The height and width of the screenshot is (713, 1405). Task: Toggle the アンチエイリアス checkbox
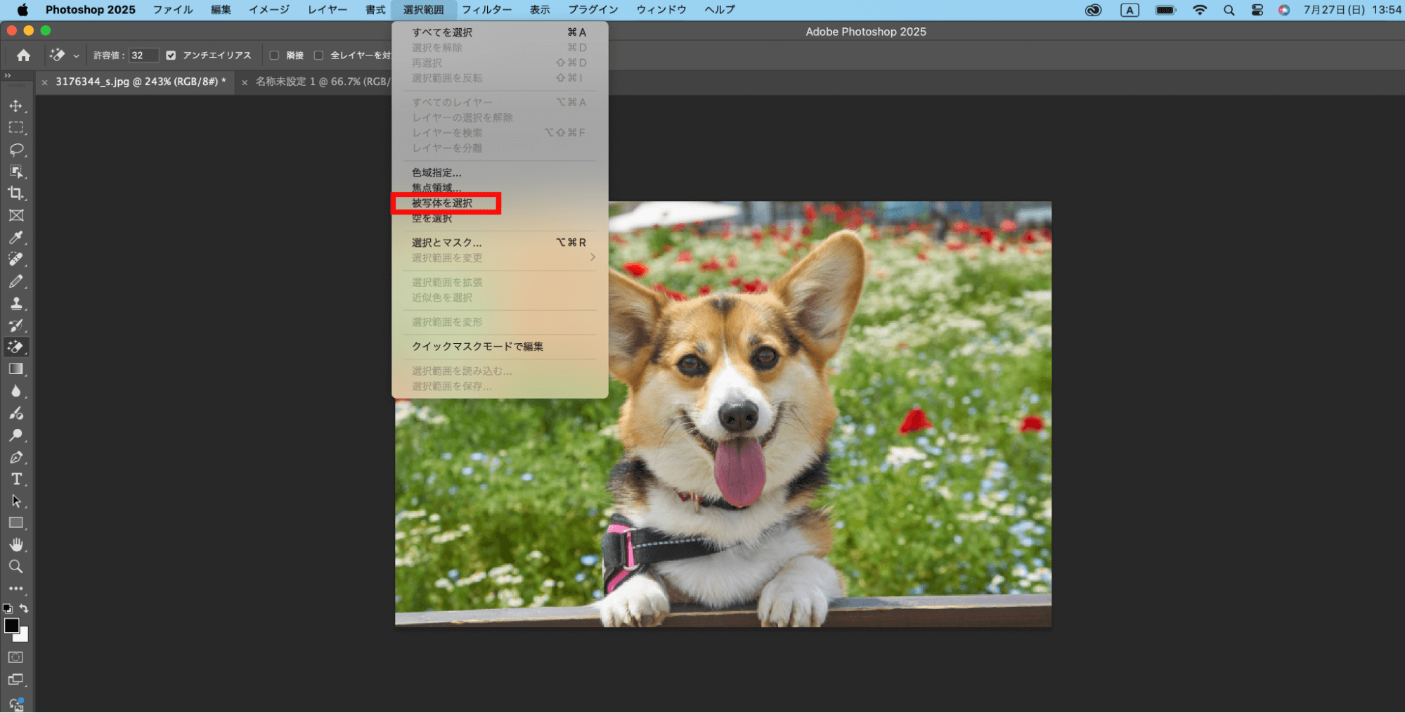(171, 55)
